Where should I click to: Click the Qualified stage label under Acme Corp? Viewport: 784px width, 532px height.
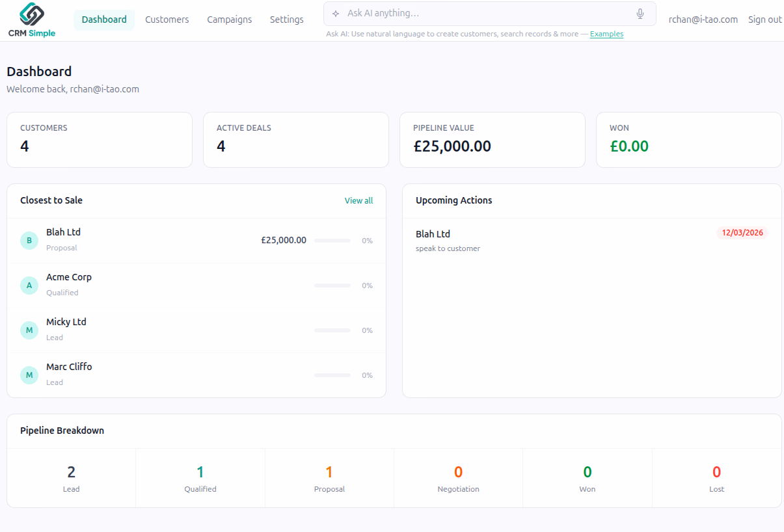(x=62, y=293)
